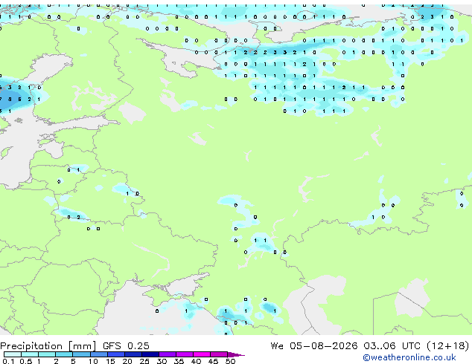This screenshot has width=472, height=364.
Task: Click the "(12+18)" forecast run label
Action: [447, 346]
